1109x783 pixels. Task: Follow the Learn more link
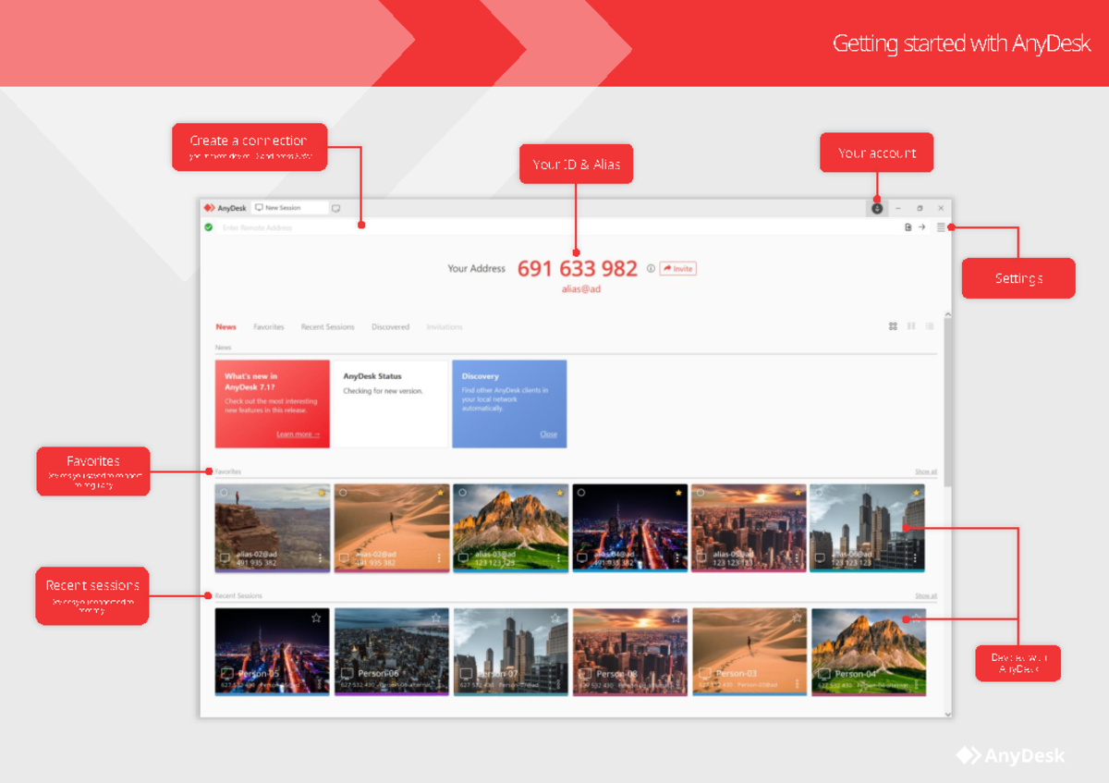click(298, 434)
